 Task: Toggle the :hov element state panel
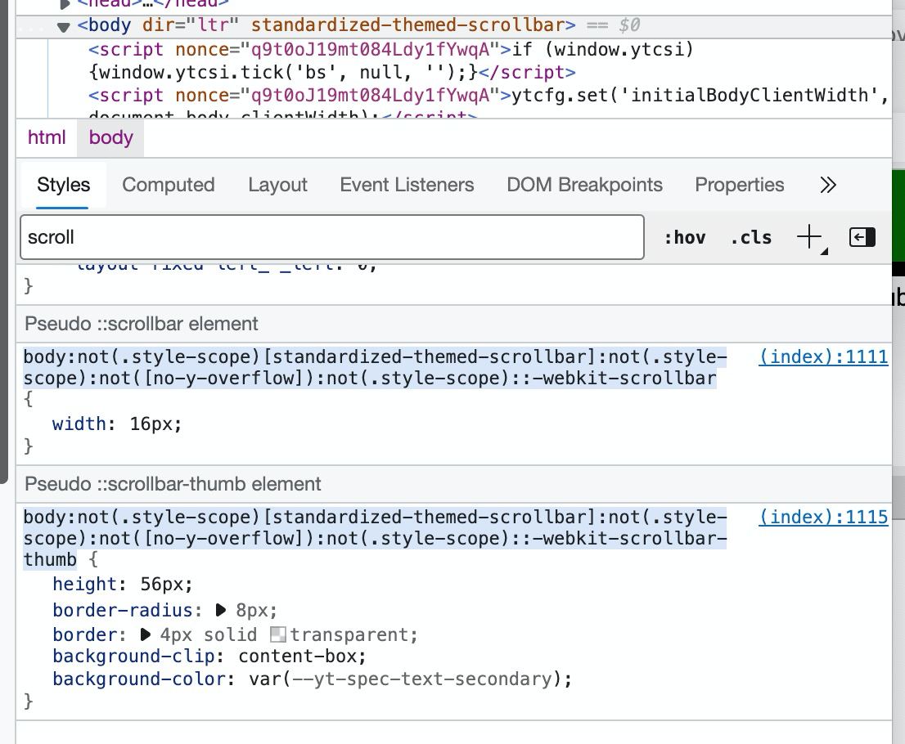684,237
